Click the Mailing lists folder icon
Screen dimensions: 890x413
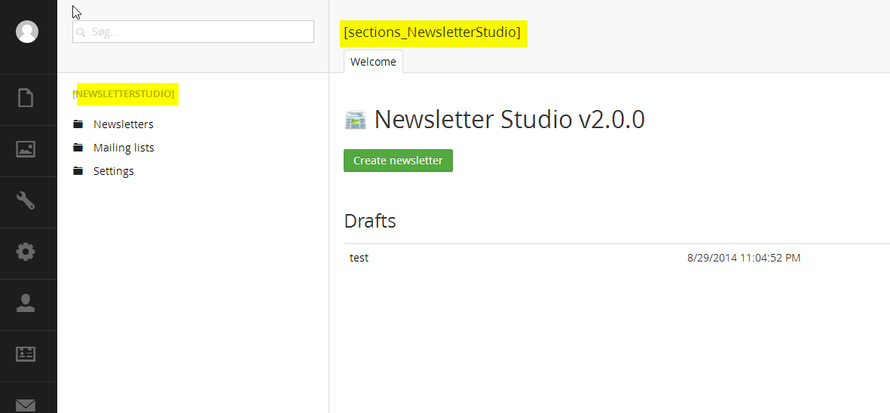coord(78,148)
